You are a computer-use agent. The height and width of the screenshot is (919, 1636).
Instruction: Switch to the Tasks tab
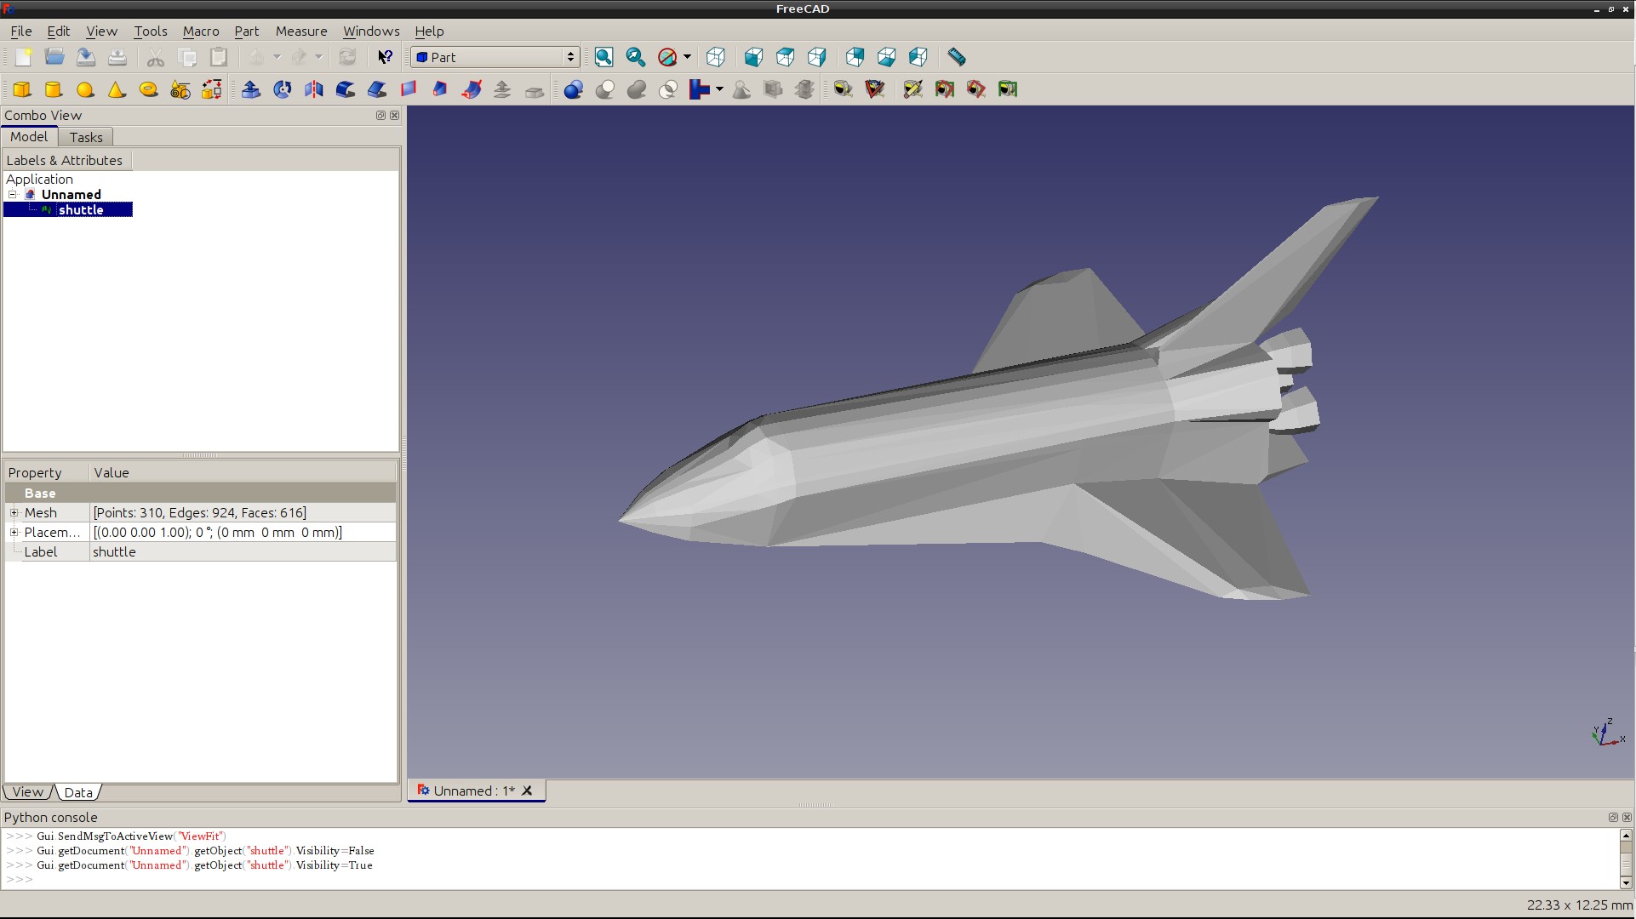(x=86, y=137)
